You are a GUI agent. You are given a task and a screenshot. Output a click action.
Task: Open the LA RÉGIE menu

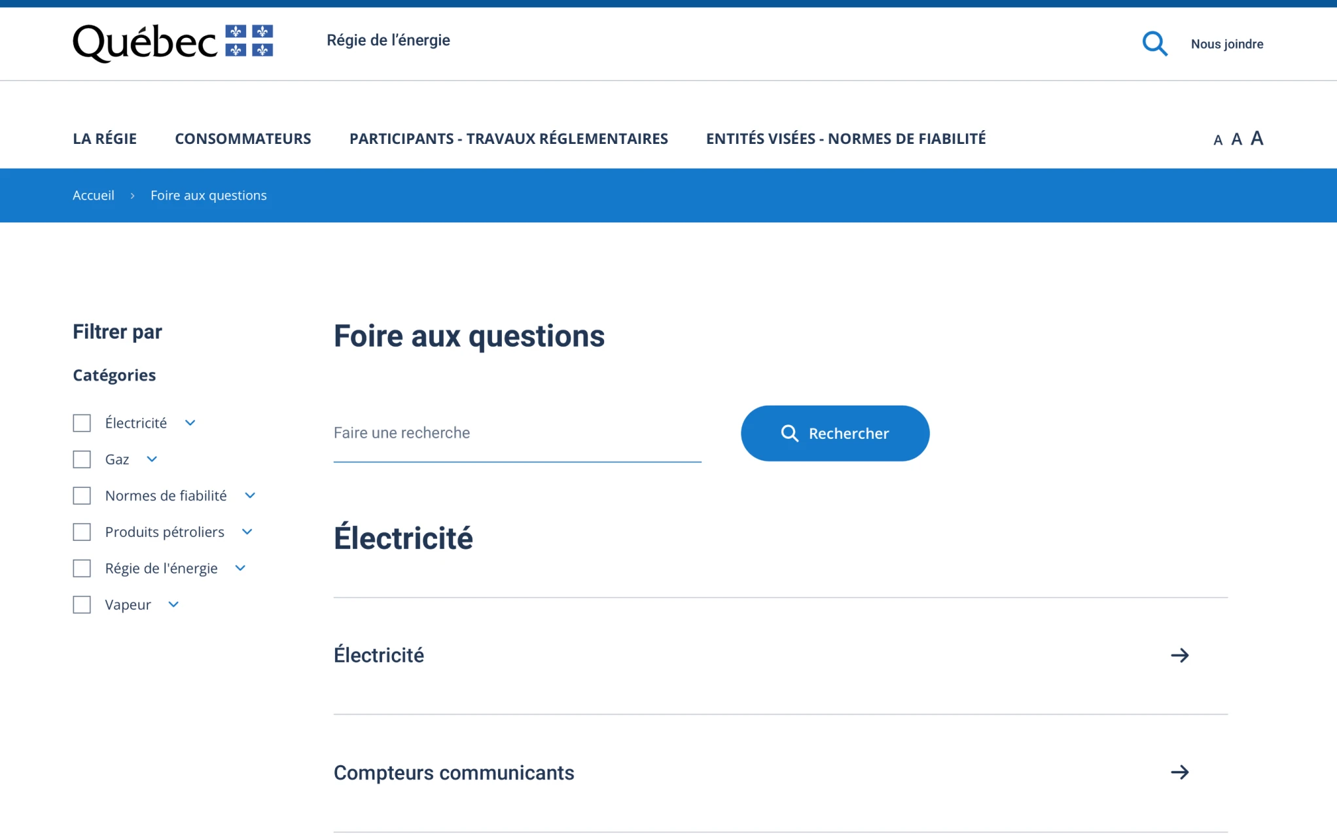(x=105, y=139)
